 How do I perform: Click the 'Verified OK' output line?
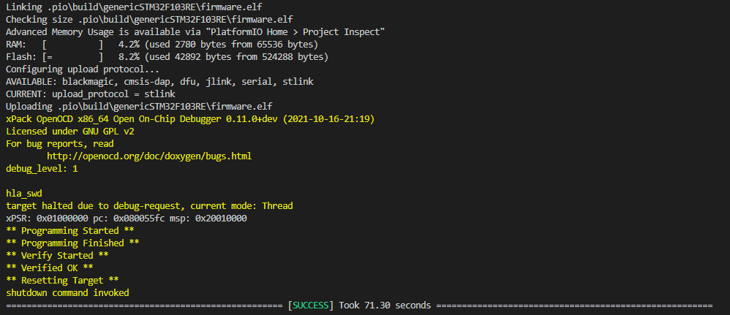(49, 267)
